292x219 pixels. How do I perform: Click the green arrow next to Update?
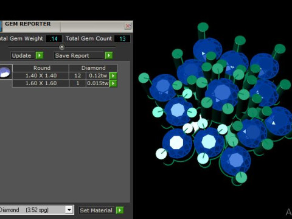pos(40,55)
